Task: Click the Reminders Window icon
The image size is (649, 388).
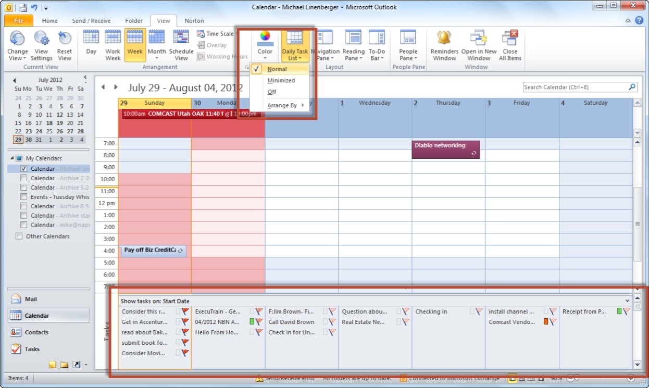Action: coord(444,44)
